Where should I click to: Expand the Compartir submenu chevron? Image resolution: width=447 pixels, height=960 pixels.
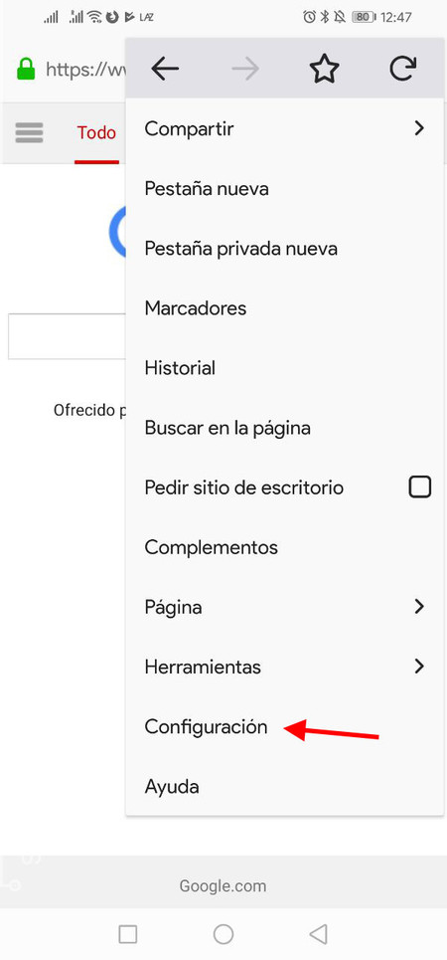point(419,128)
